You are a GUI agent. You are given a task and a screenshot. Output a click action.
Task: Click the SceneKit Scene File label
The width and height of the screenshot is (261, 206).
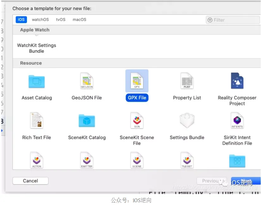[137, 140]
